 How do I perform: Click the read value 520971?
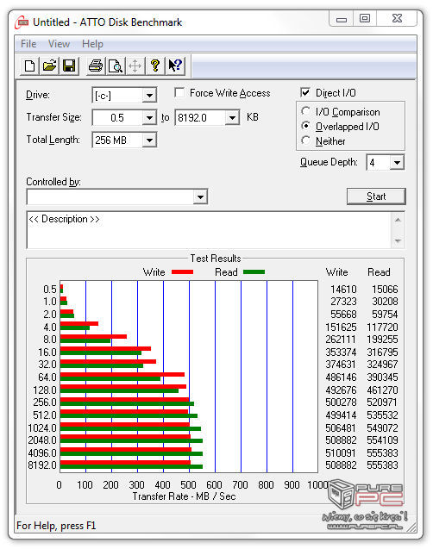tap(383, 402)
